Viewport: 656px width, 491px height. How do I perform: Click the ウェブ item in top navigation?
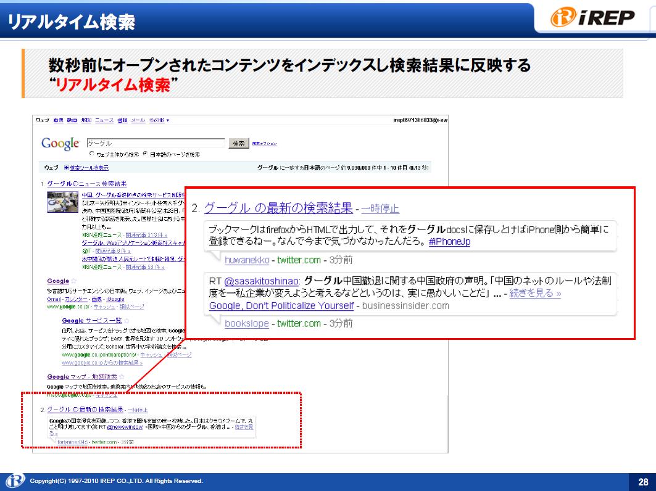pos(42,120)
